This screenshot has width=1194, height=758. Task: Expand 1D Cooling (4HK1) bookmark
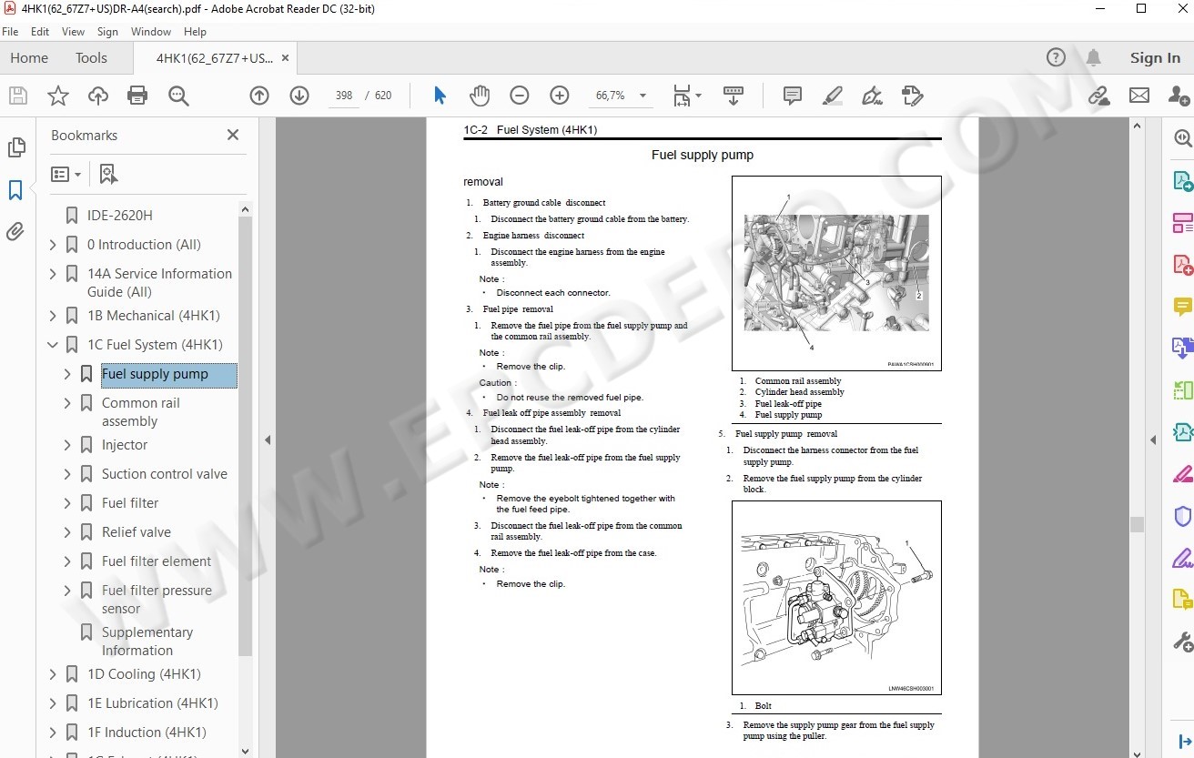[52, 674]
